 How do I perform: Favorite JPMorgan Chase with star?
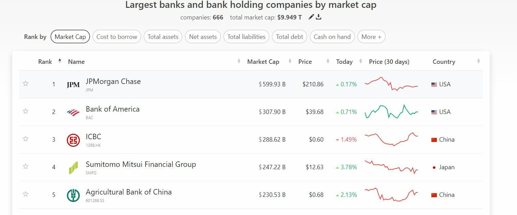tap(26, 83)
